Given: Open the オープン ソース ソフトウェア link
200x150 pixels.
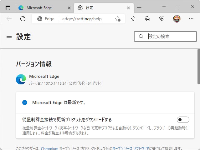Looking at the screenshot, I should point(131,148).
